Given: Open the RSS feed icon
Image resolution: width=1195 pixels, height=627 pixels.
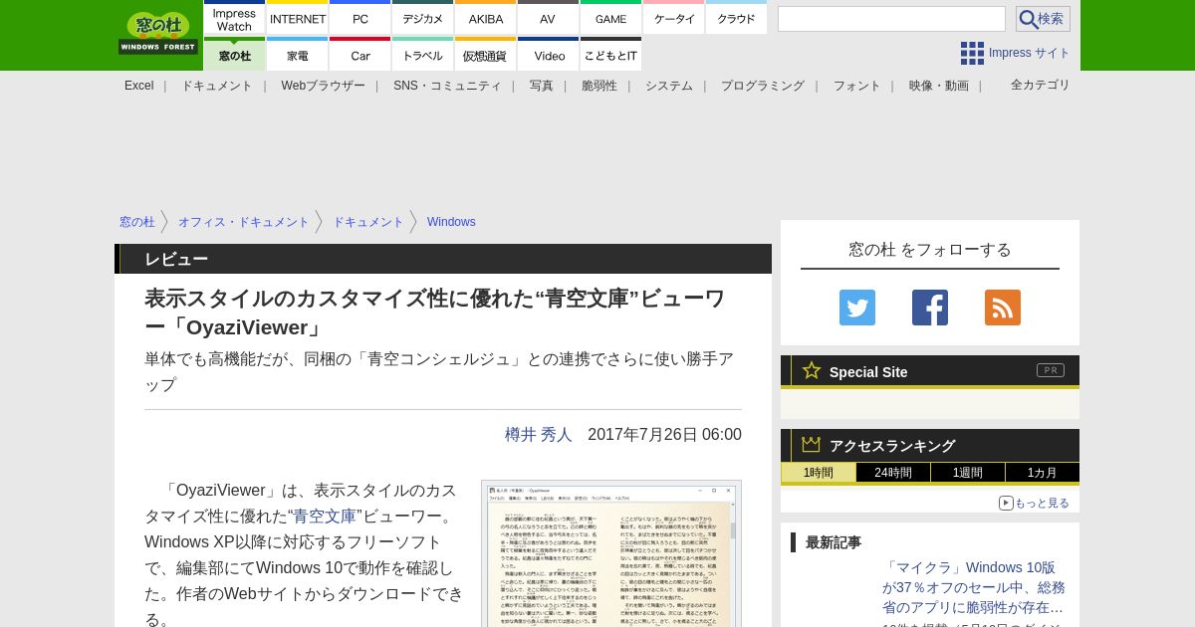Looking at the screenshot, I should (x=1003, y=308).
